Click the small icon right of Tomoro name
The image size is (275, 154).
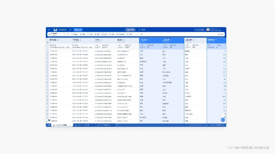(x=70, y=30)
